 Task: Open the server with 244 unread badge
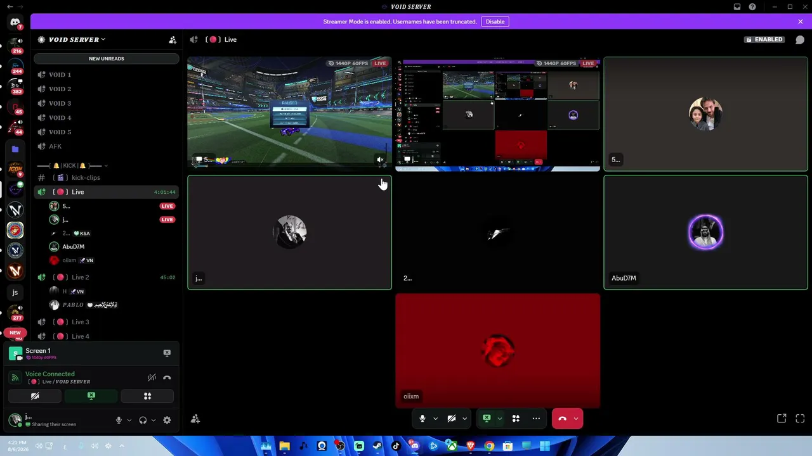click(15, 66)
